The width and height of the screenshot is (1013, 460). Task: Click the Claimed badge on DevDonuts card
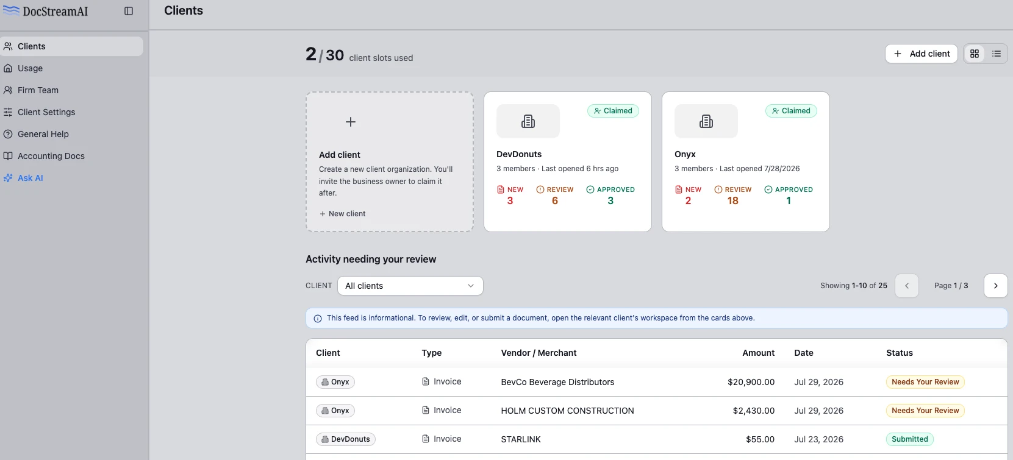pos(613,111)
